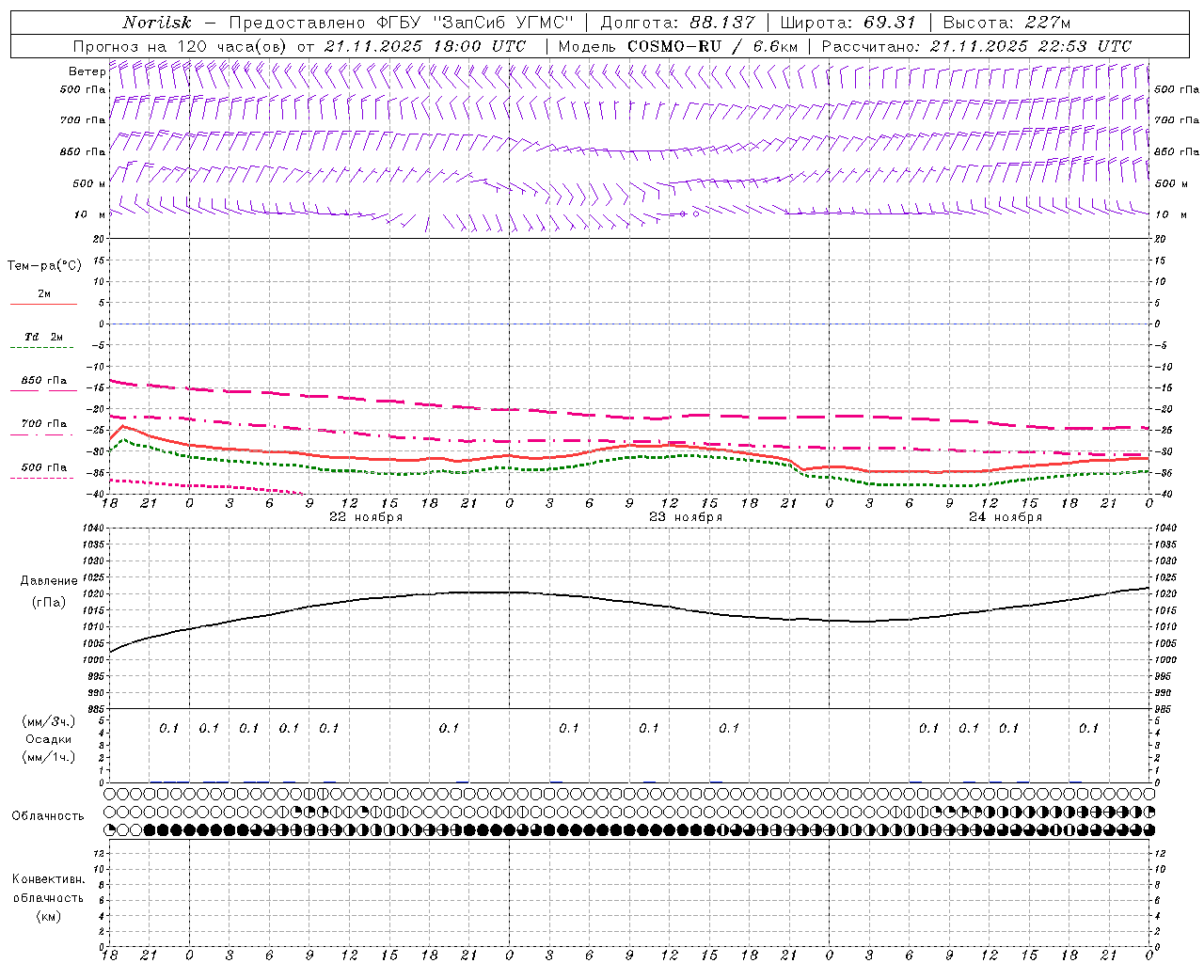Click the Широта: 69.31 header field

click(848, 23)
